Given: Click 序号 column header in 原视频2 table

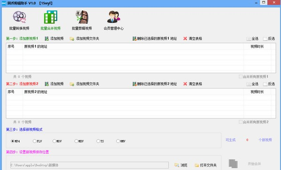Looking at the screenshot, I should [11, 92].
